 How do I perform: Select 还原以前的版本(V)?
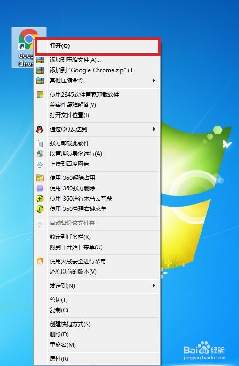pyautogui.click(x=97, y=272)
